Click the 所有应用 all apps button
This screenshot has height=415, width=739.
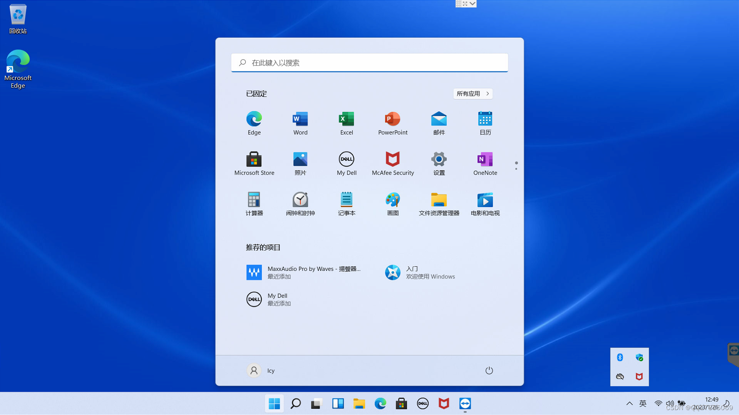(x=472, y=94)
